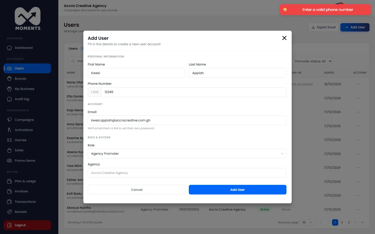Click Cancel in Add User dialog
Screen dimensions: 375x234
(x=137, y=190)
